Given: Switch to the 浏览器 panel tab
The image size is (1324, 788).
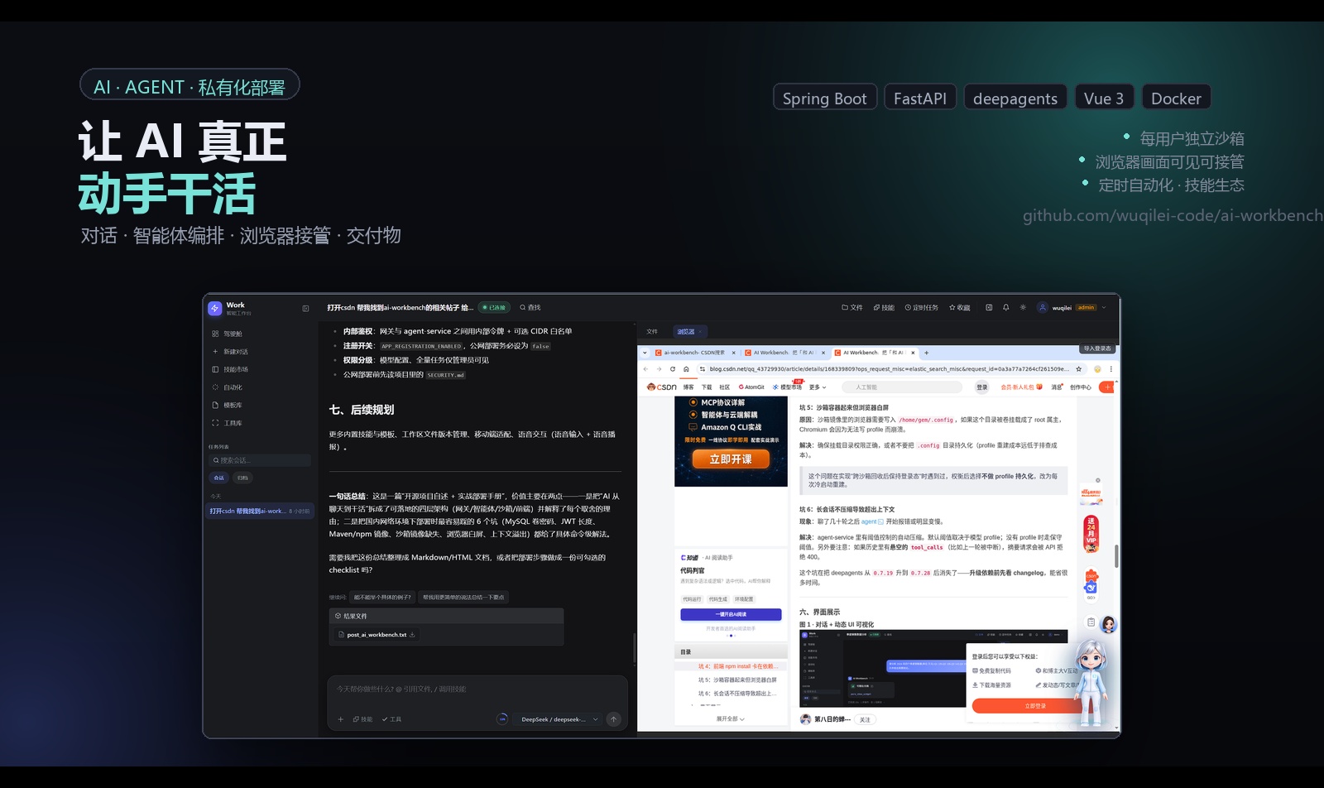Looking at the screenshot, I should tap(688, 332).
